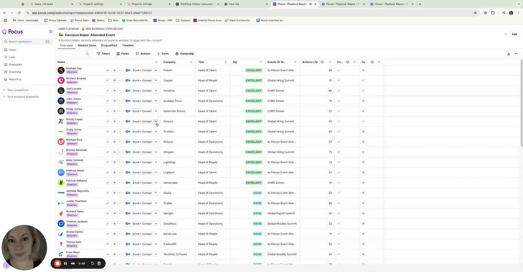
Task: Open the Notion bookmark
Action: click(x=98, y=20)
